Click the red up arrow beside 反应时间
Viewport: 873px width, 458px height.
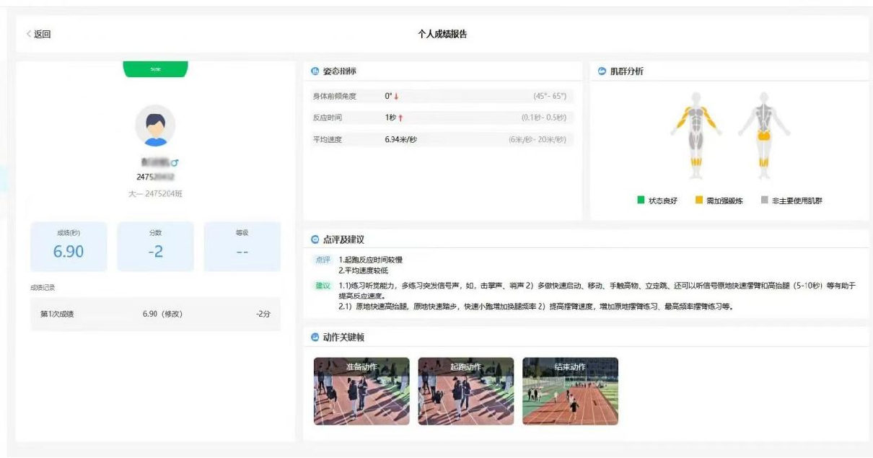coord(400,118)
